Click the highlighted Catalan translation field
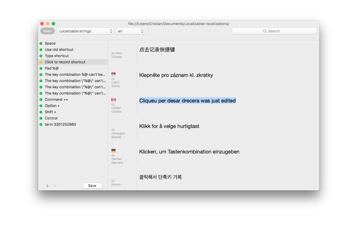The height and width of the screenshot is (227, 363). (187, 101)
